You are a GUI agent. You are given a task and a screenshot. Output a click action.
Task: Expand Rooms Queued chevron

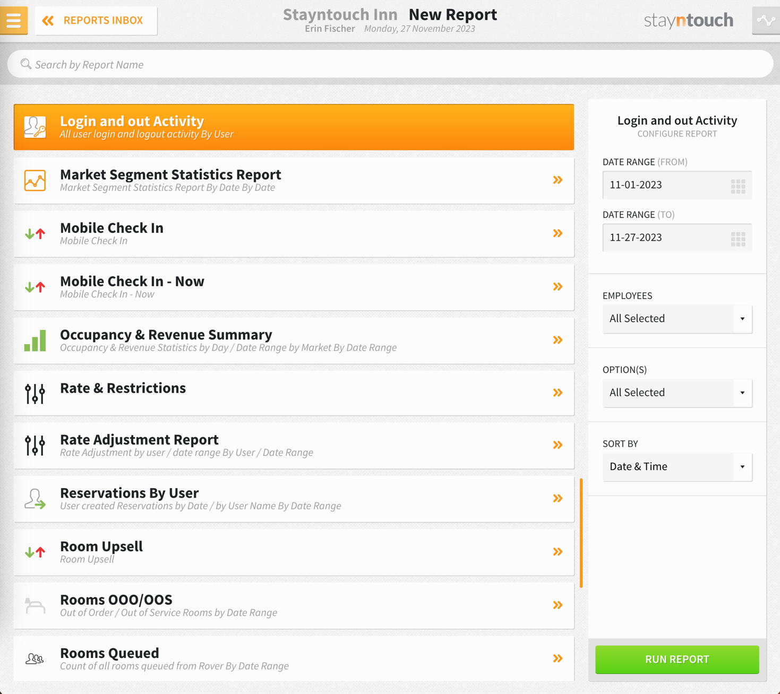558,658
